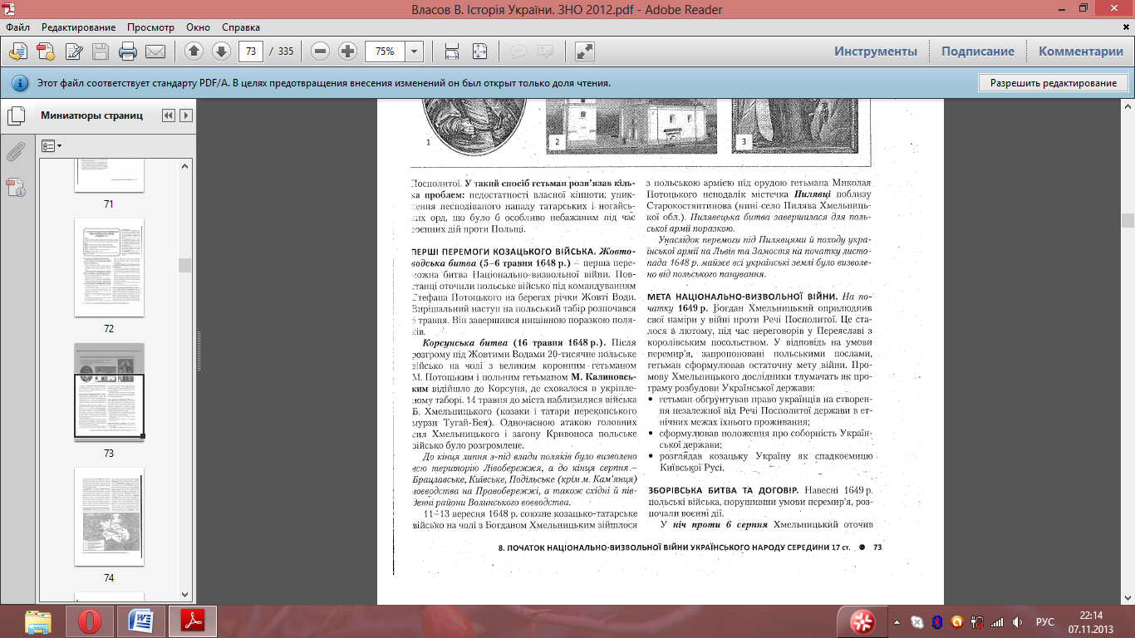The width and height of the screenshot is (1135, 638).
Task: Open the attachments paperclip panel
Action: pyautogui.click(x=17, y=151)
